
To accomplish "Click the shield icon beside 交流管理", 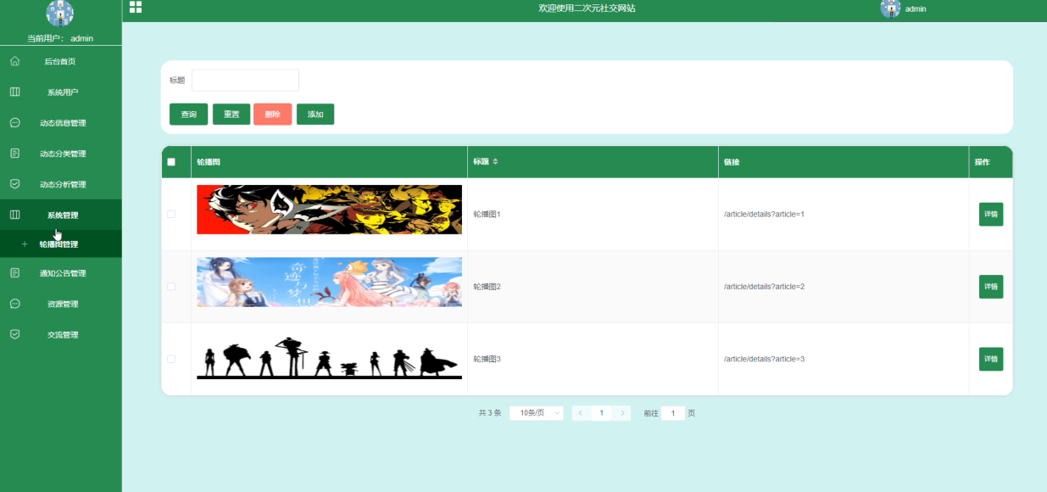I will [x=14, y=334].
